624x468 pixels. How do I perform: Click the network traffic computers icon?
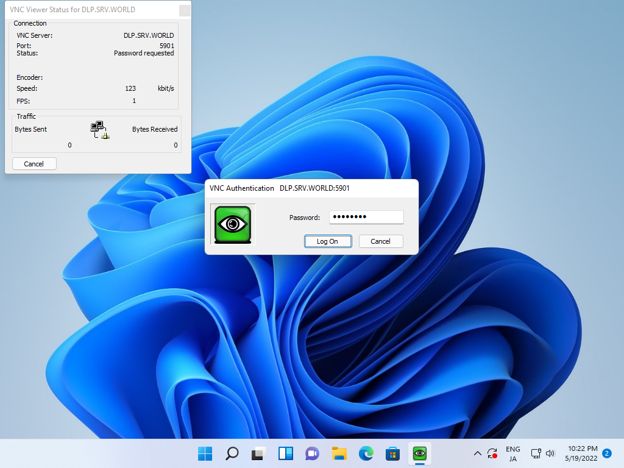pos(100,130)
